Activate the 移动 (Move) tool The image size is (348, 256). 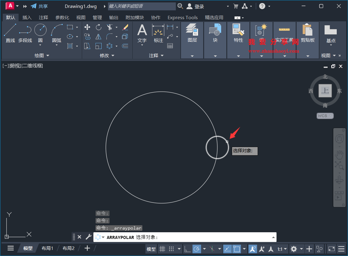pyautogui.click(x=88, y=27)
